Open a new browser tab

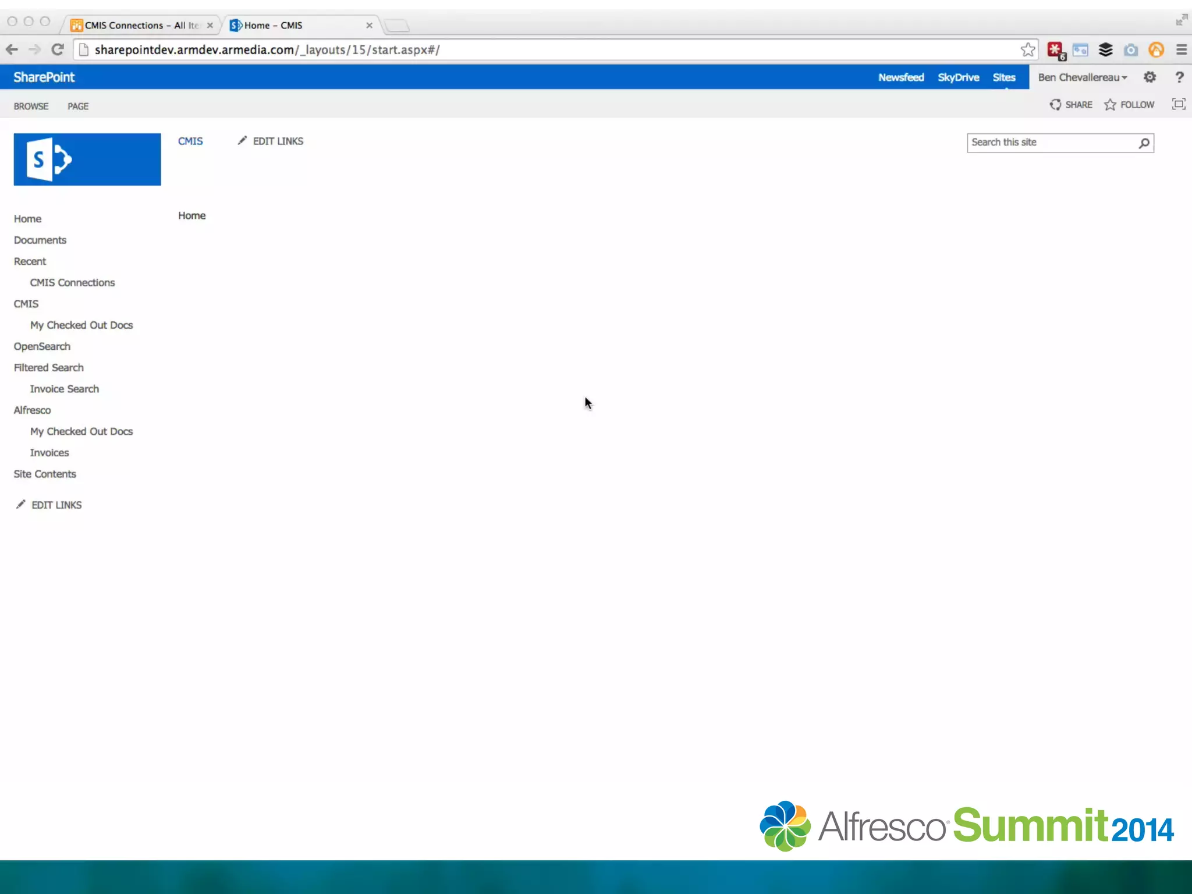point(397,26)
